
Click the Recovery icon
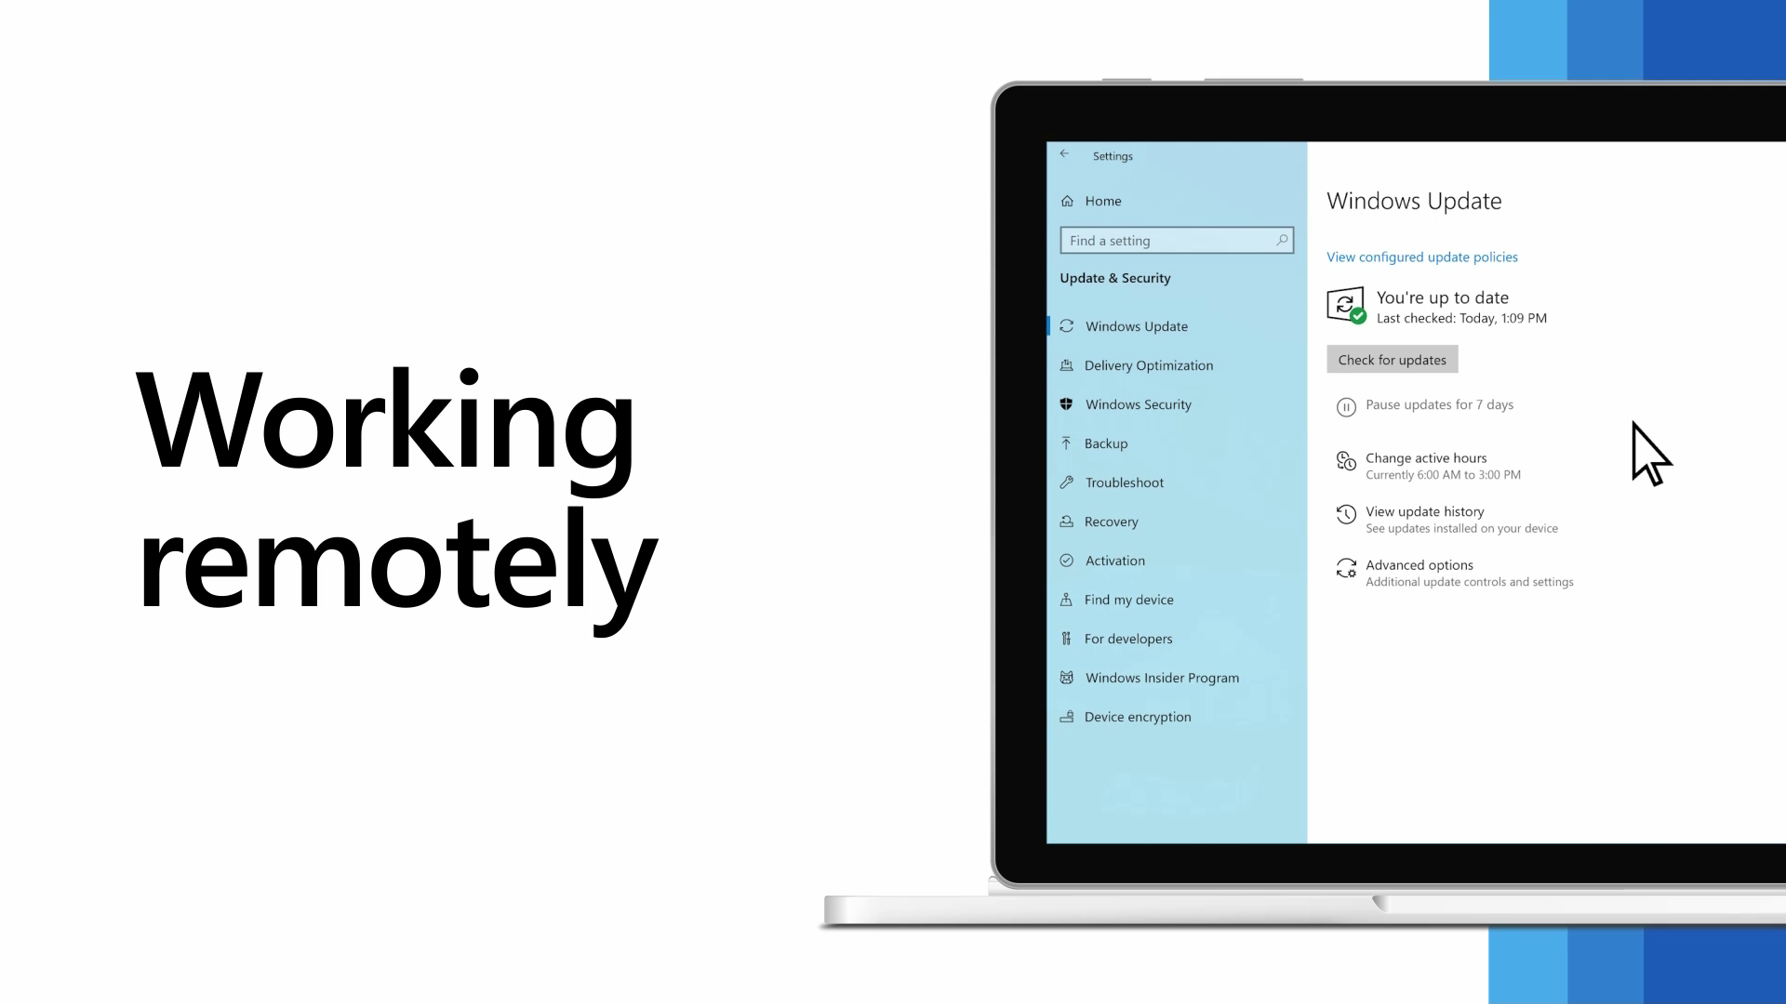(1065, 520)
